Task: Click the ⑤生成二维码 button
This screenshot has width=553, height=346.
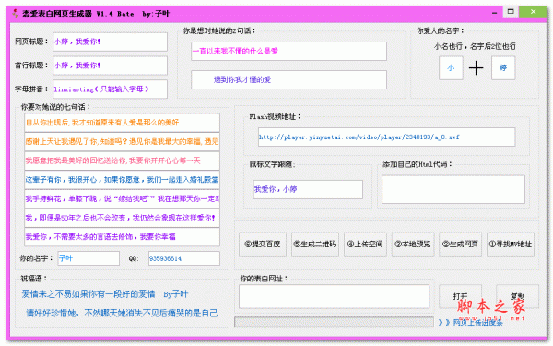Action: 315,244
